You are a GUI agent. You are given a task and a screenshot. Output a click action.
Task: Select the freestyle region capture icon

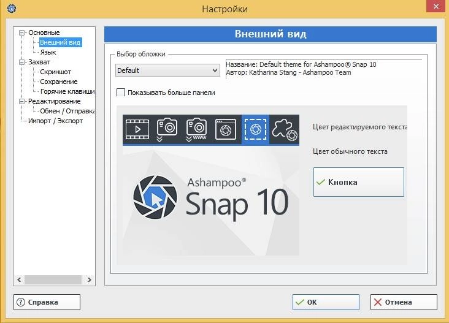pyautogui.click(x=285, y=130)
